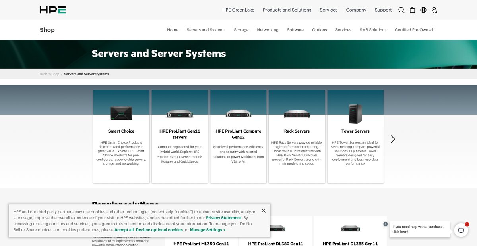Image resolution: width=477 pixels, height=246 pixels.
Task: Open the top Services menu
Action: [329, 10]
